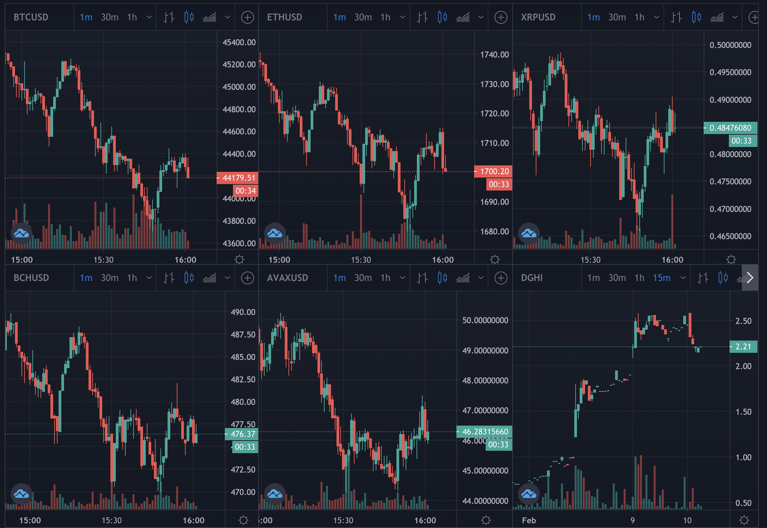Click the BCHUSD symbol name

pyautogui.click(x=31, y=278)
